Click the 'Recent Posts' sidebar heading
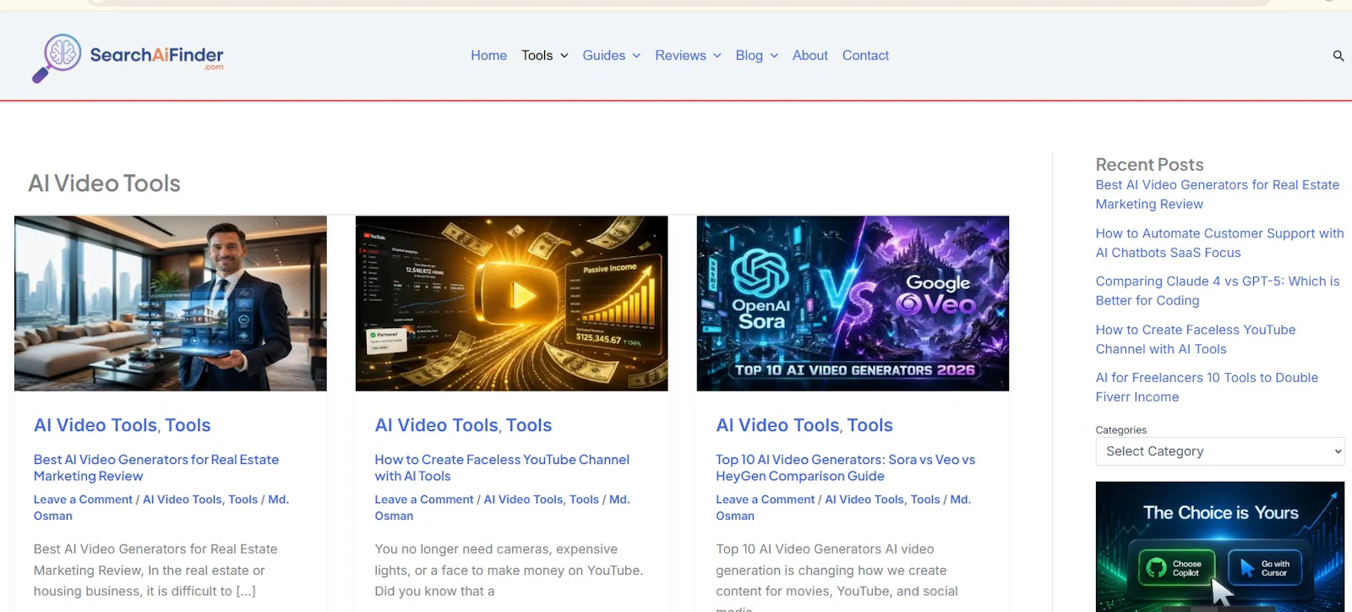1352x612 pixels. (1150, 165)
